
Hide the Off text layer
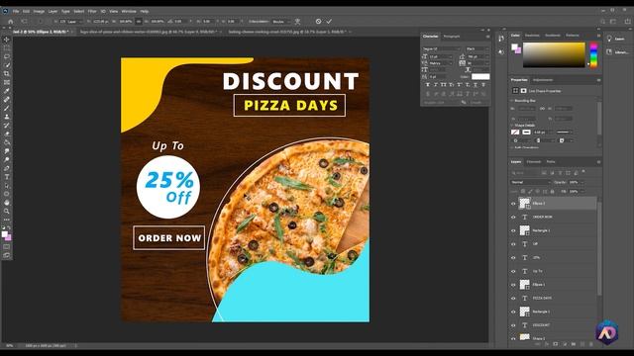pyautogui.click(x=513, y=244)
